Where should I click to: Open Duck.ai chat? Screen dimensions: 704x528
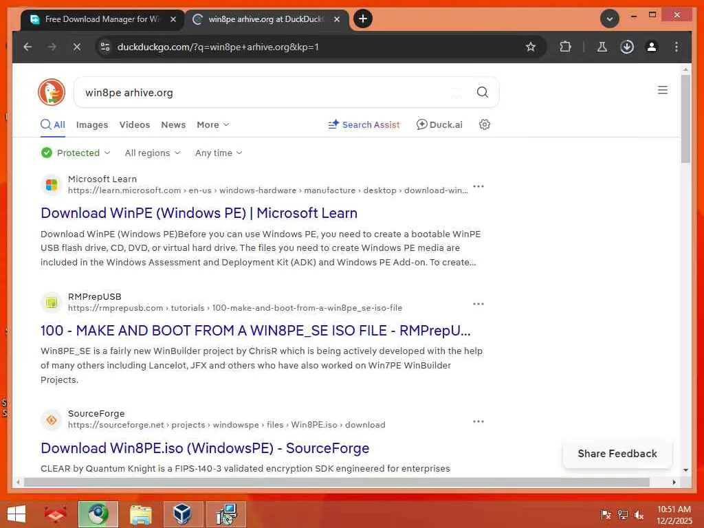click(439, 124)
